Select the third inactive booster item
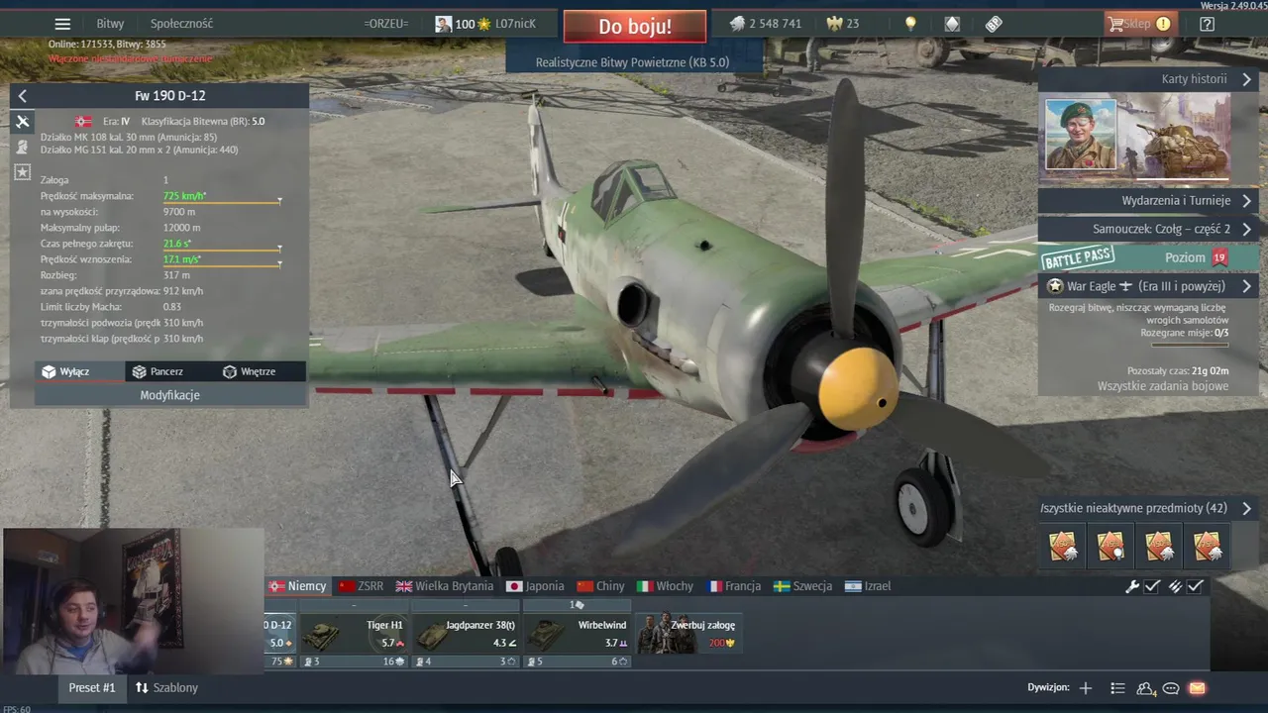1268x713 pixels. (x=1159, y=546)
